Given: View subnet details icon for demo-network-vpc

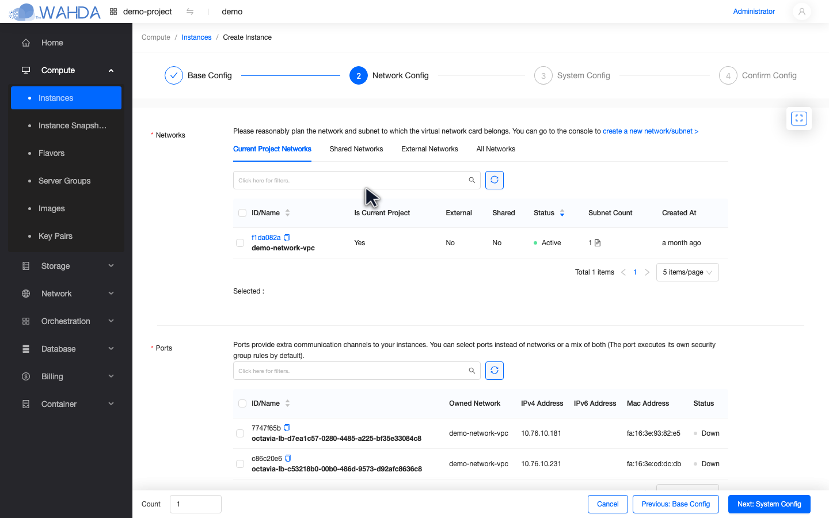Looking at the screenshot, I should point(598,243).
